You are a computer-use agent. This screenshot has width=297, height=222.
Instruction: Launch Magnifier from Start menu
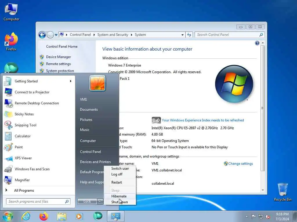point(39,180)
